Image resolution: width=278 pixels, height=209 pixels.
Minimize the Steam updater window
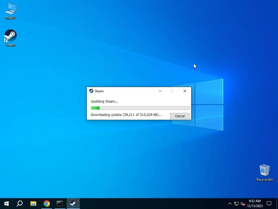160,91
